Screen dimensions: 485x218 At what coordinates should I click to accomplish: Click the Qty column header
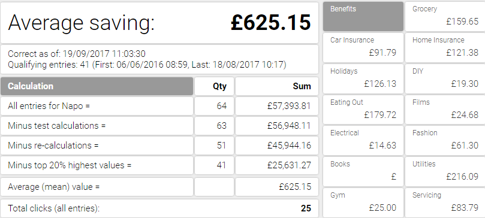(214, 86)
